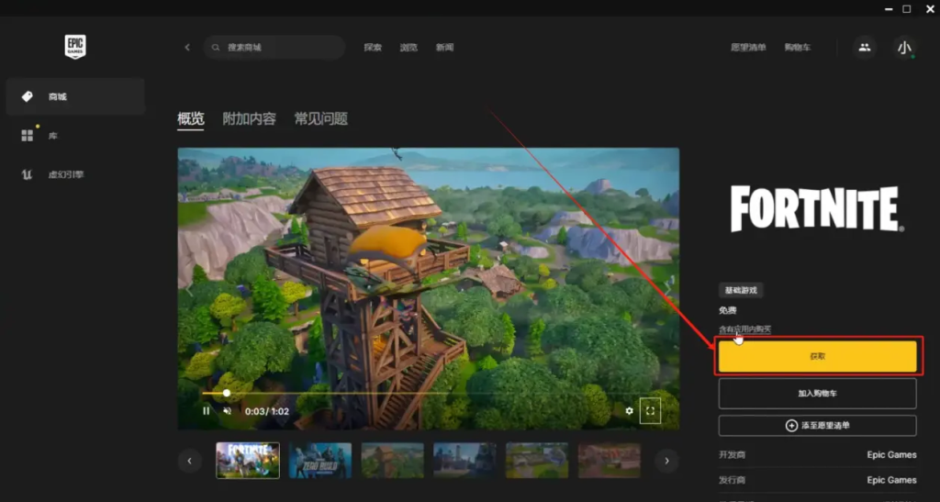
Task: Open the 库 library sidebar item
Action: coord(75,136)
